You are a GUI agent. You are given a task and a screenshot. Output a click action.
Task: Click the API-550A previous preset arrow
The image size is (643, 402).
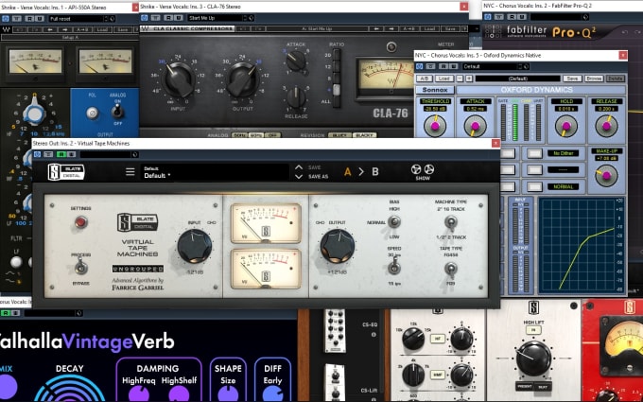[x=50, y=29]
